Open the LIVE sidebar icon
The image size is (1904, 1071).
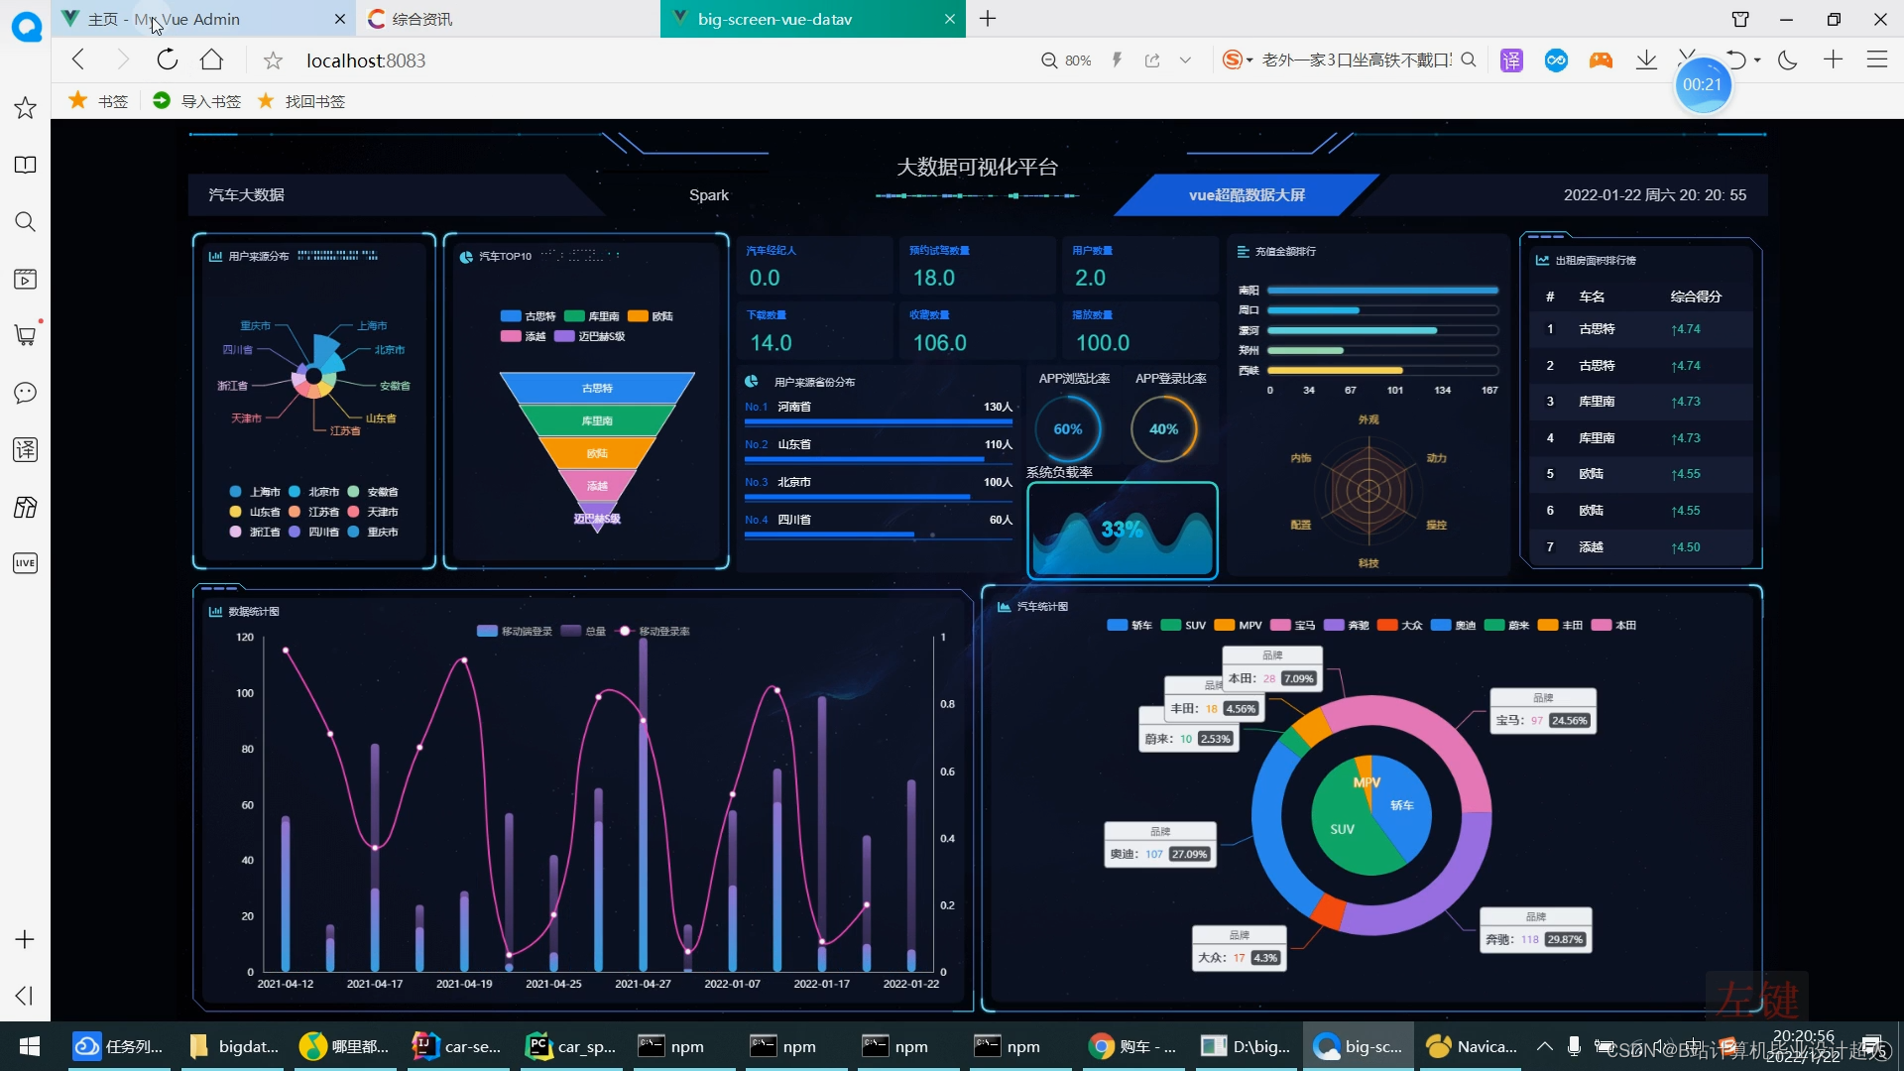pyautogui.click(x=26, y=563)
